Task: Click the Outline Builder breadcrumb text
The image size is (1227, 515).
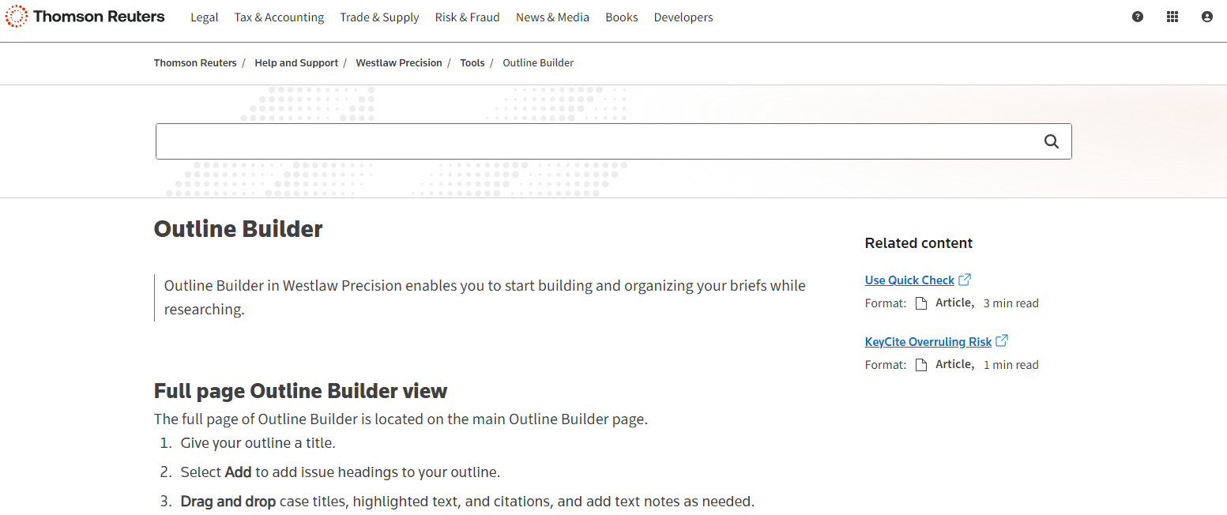Action: (538, 63)
